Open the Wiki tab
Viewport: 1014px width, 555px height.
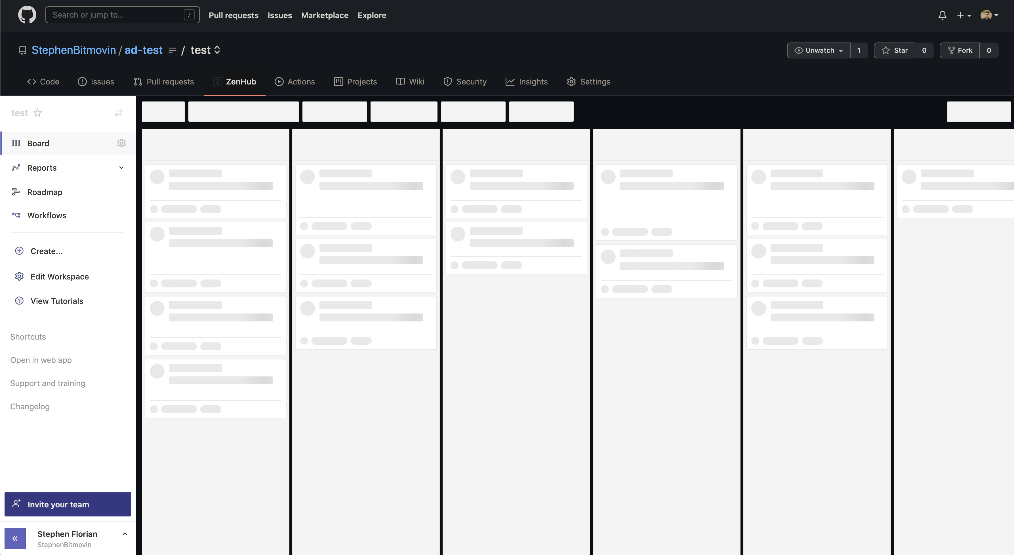(x=410, y=81)
